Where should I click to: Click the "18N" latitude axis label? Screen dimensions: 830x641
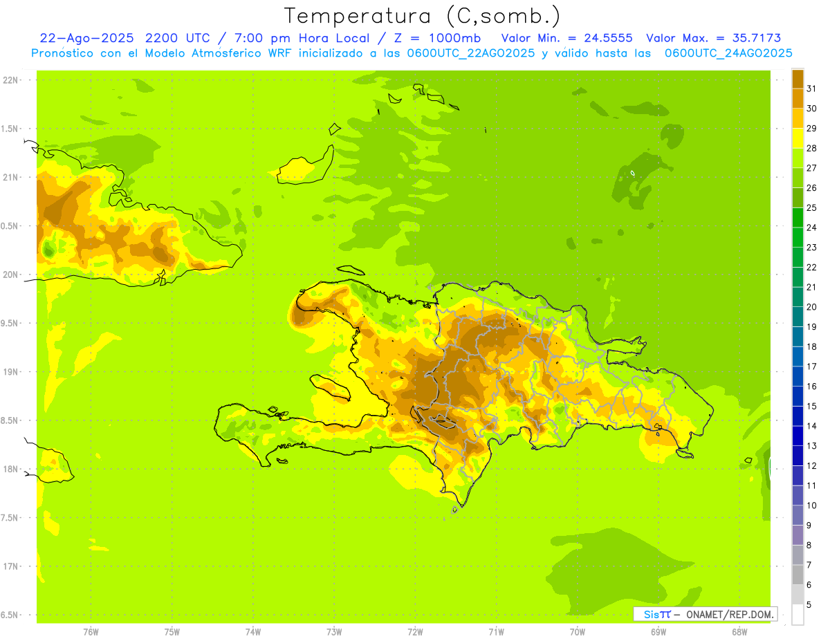[11, 469]
